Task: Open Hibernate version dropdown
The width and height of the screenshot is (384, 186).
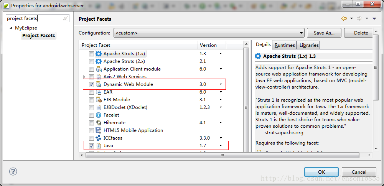Action: click(221, 123)
